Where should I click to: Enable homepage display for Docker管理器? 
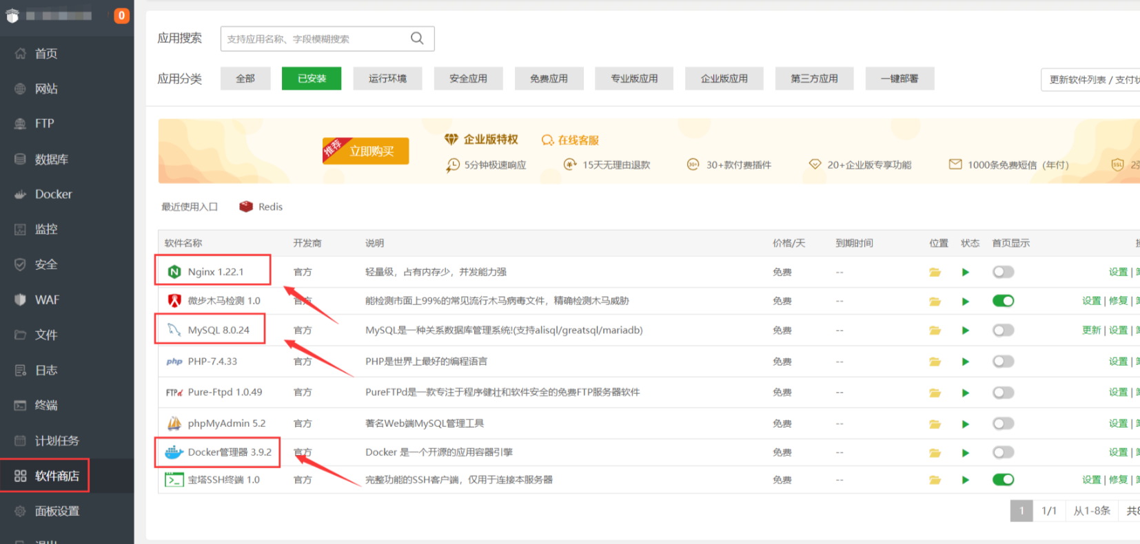coord(1004,452)
